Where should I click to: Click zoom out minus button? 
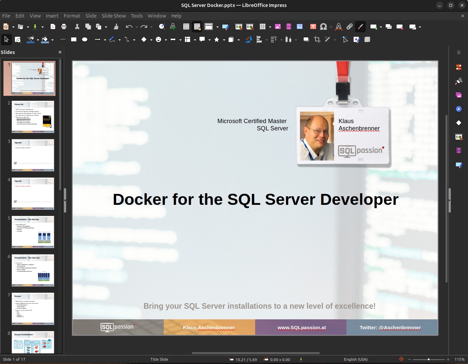pyautogui.click(x=409, y=359)
